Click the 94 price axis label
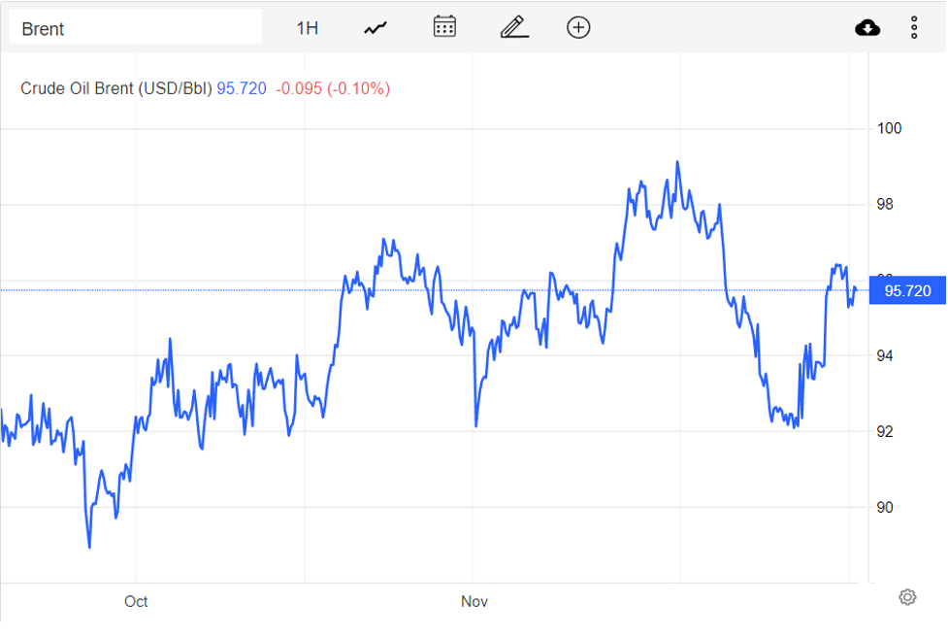 (x=886, y=355)
